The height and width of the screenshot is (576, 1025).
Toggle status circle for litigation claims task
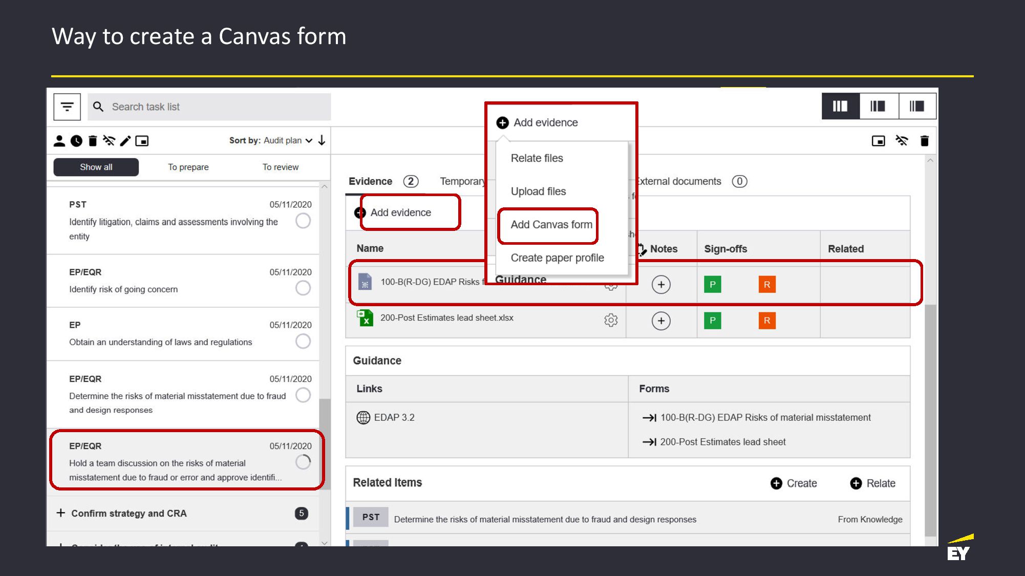pos(303,221)
